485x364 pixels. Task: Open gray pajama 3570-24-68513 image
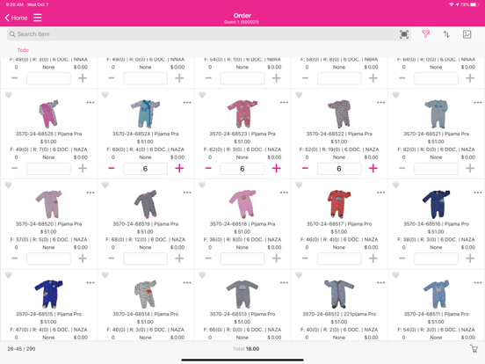[242, 294]
